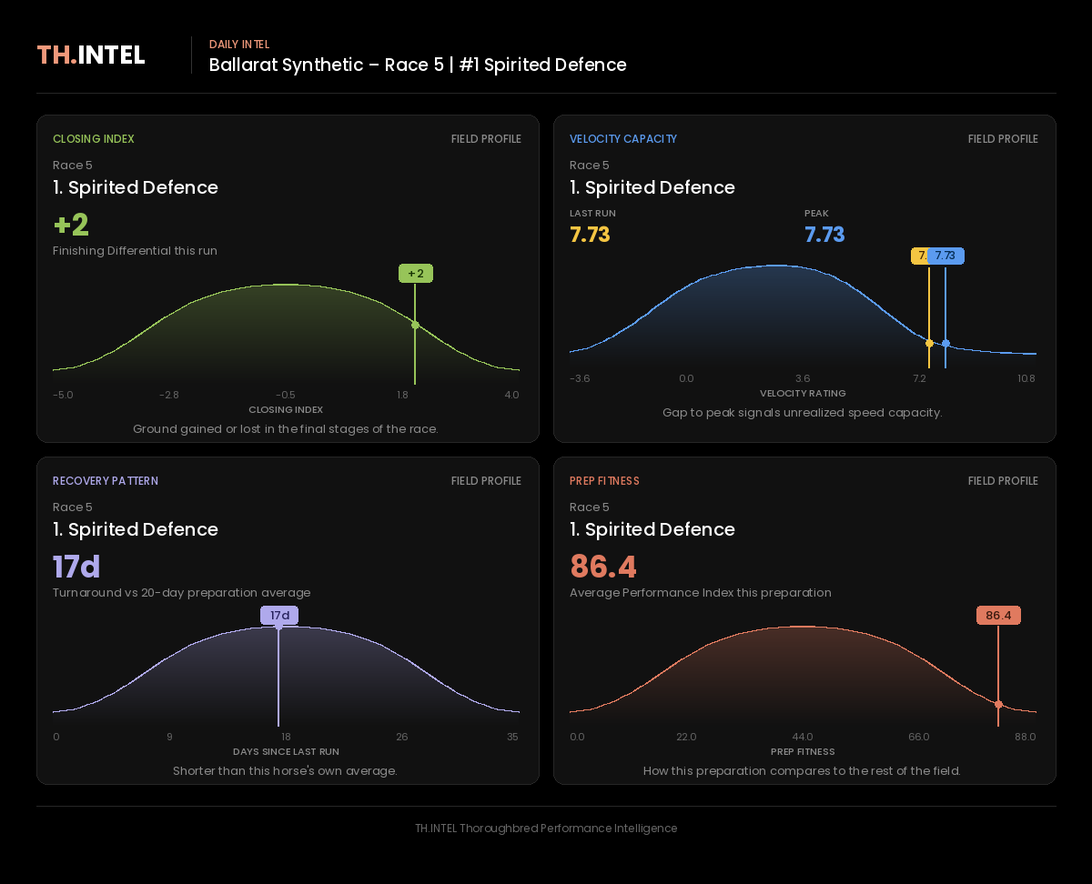Click the -5.0 axis tick label
Screen dimensions: 1092x884
pyautogui.click(x=63, y=395)
